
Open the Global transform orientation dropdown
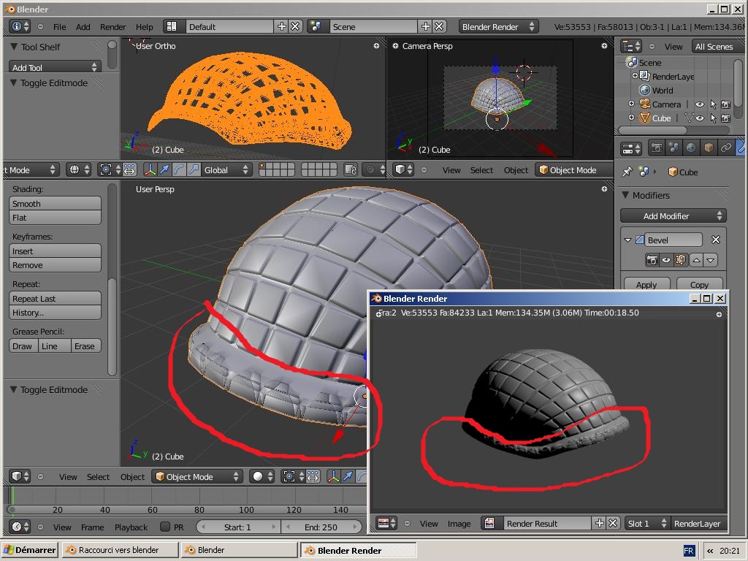click(226, 169)
